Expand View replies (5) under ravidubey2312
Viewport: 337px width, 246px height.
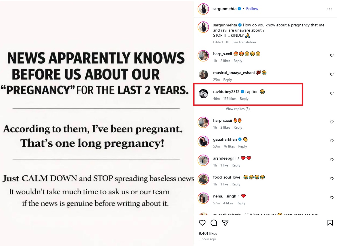pyautogui.click(x=238, y=109)
